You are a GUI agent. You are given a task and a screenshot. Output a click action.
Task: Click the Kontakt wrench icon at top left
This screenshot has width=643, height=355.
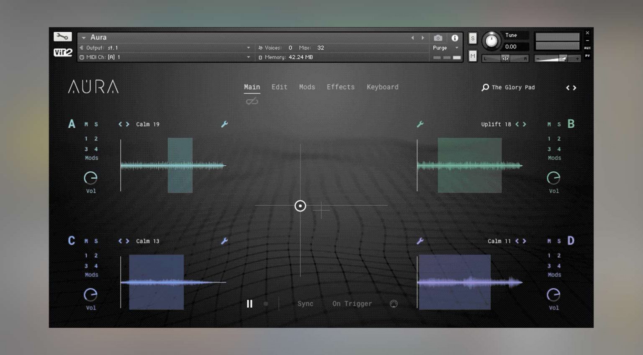tap(62, 37)
